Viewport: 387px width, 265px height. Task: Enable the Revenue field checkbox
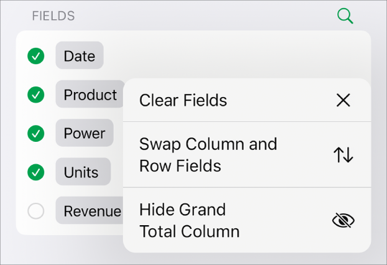point(36,212)
